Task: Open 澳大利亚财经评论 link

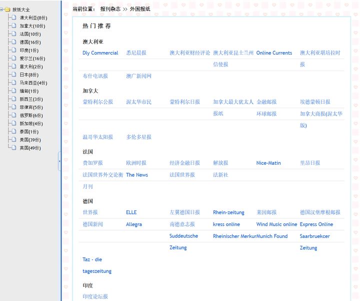Action: coord(189,53)
